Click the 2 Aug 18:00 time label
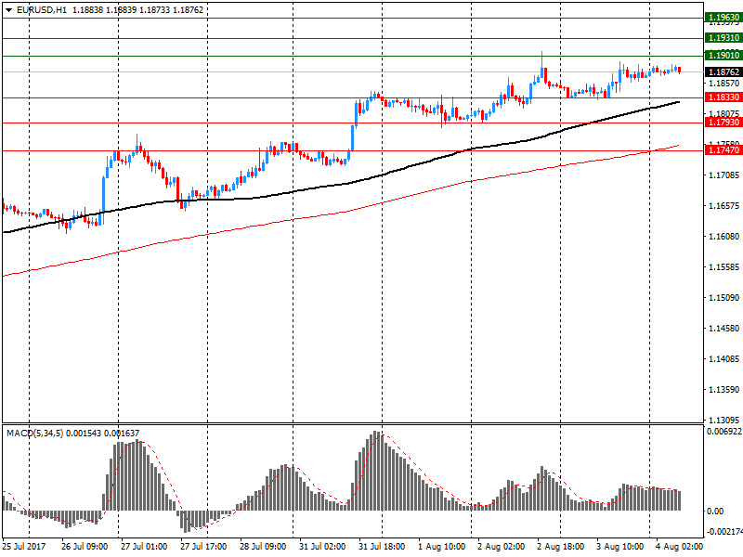Screen dimensions: 743x557 [561, 547]
